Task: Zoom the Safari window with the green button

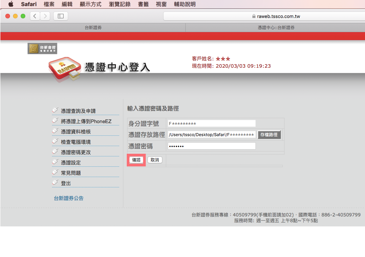Action: [23, 16]
